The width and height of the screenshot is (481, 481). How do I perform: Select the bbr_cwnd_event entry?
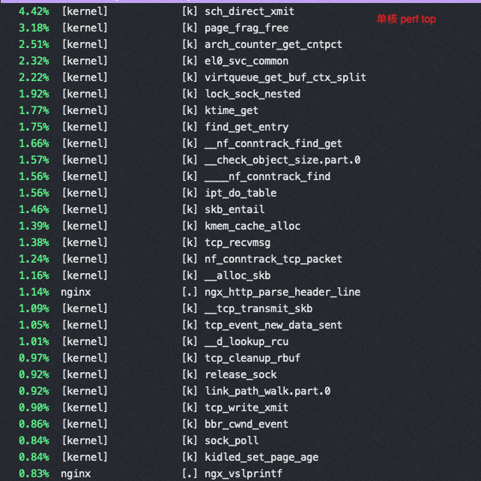(x=240, y=424)
